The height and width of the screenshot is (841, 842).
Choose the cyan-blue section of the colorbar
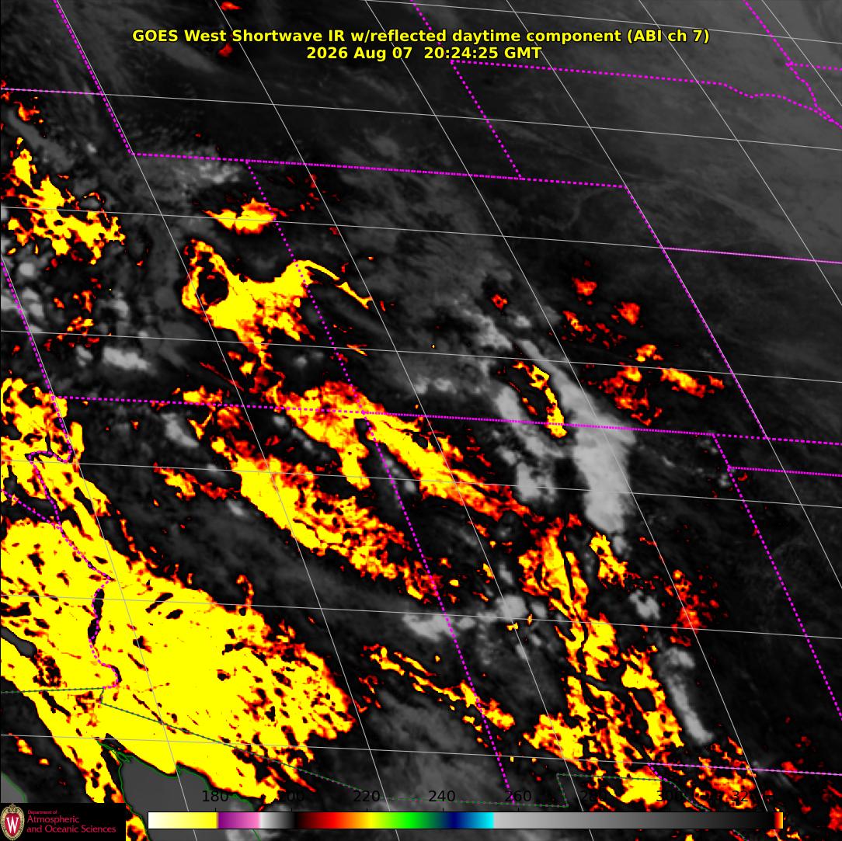481,820
